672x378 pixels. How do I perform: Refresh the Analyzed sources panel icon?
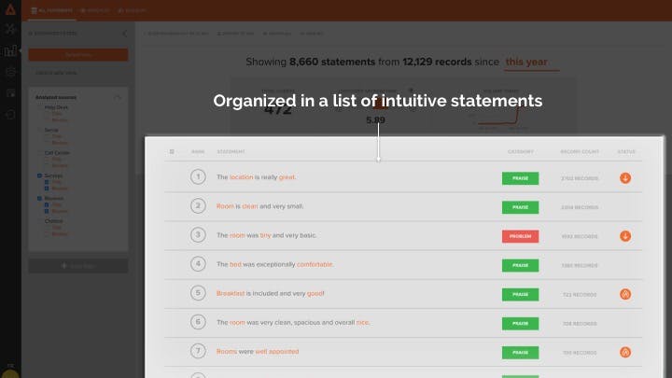(118, 97)
